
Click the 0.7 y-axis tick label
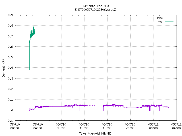click(x=10, y=36)
